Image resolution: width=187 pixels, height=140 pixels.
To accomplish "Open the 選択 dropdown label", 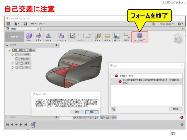I will [127, 40].
